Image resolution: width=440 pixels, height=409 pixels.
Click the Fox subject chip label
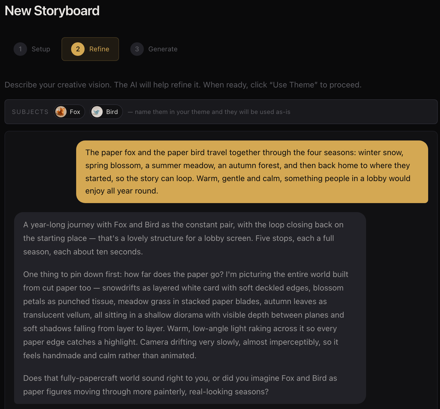75,112
